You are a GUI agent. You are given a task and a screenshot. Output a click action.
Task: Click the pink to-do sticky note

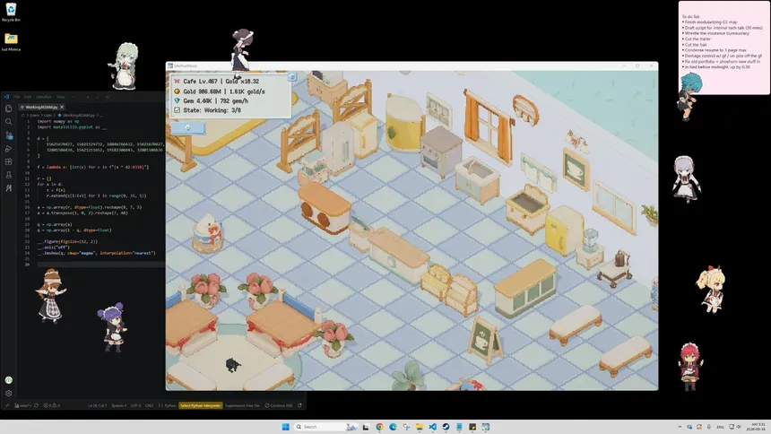(x=723, y=48)
